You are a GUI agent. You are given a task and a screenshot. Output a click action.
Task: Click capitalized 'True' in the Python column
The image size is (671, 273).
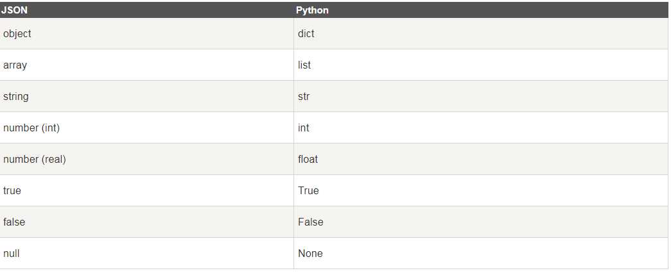coord(308,190)
